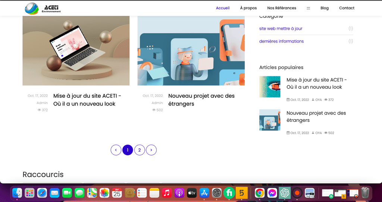Open Messenger from the dock
Viewport: 382px width, 202px height.
(272, 193)
